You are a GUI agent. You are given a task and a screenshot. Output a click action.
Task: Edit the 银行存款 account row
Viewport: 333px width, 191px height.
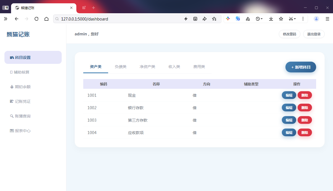coord(289,108)
